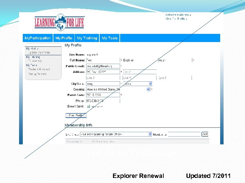Toggle the E-mail Opt-In checkbox
Viewport: 245px width, 183px height.
[x=88, y=106]
